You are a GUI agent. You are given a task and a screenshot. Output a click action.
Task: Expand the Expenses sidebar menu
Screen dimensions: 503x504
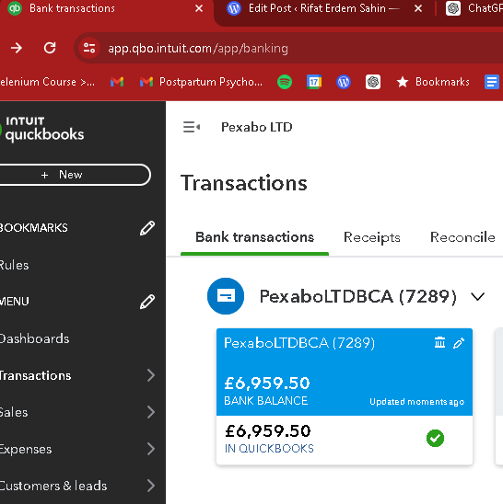pyautogui.click(x=151, y=449)
